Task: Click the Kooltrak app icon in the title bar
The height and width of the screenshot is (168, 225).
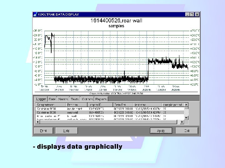Action: tap(35, 14)
